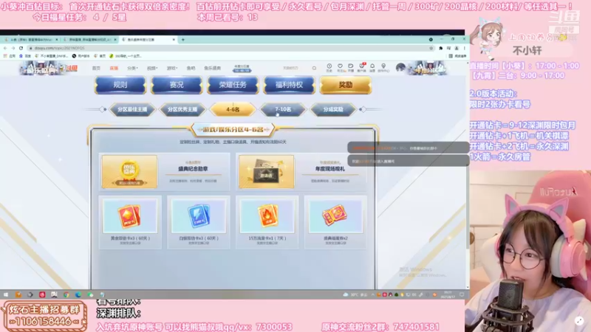
Task: Open the client download icon with red badge
Action: pos(362,67)
